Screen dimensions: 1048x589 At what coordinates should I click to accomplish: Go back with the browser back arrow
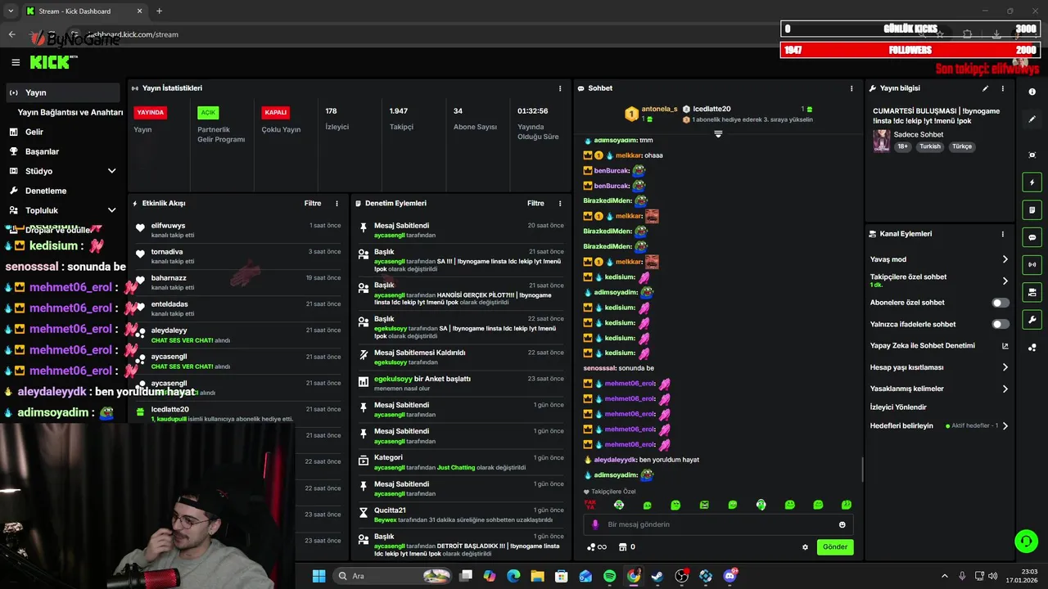click(11, 34)
